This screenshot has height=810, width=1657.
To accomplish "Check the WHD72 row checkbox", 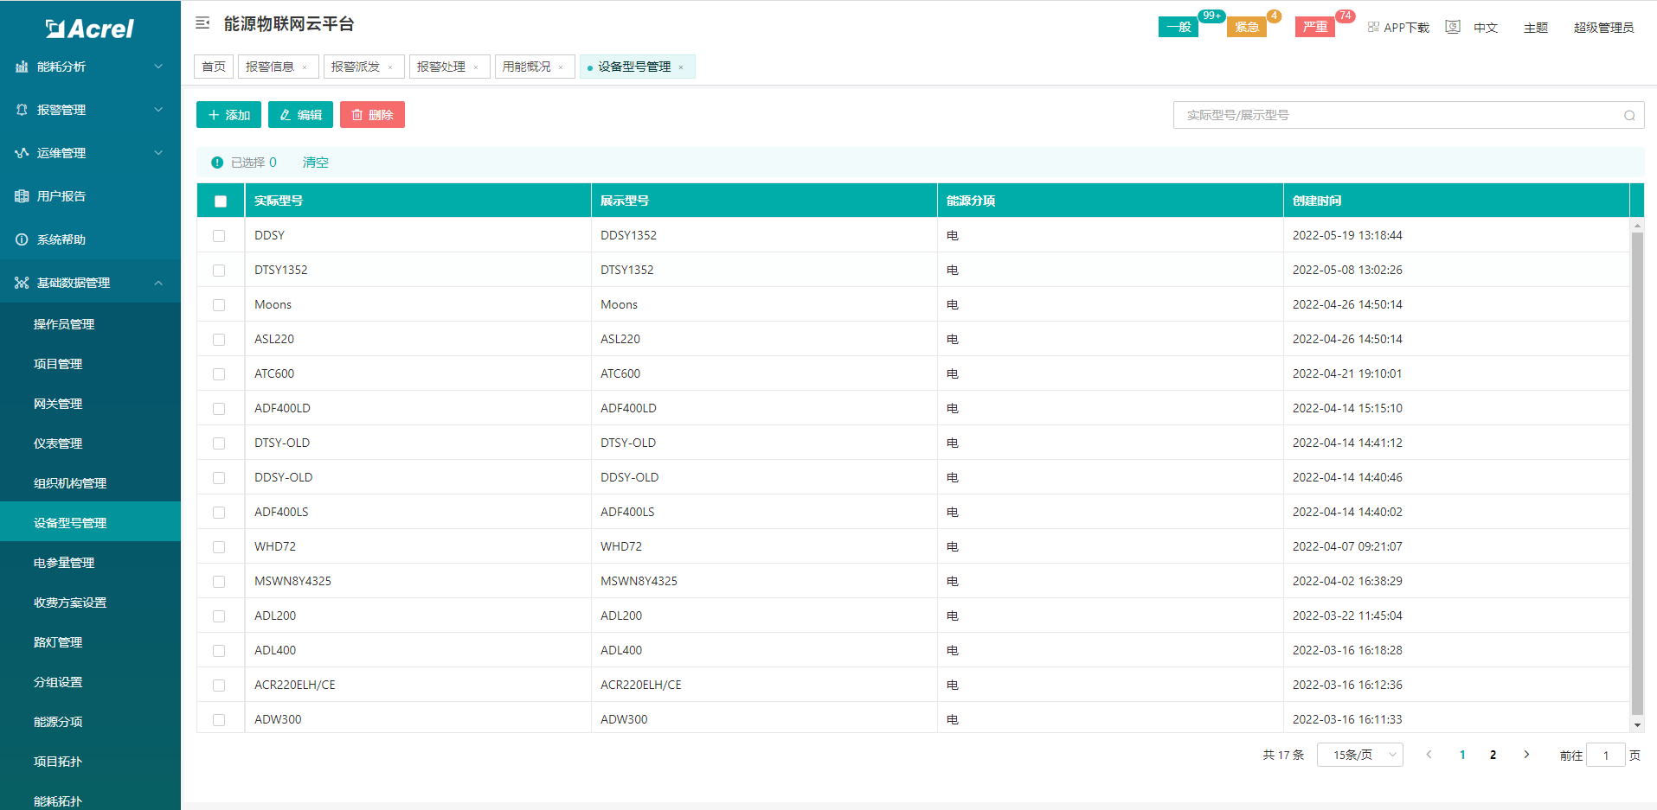I will 219,547.
